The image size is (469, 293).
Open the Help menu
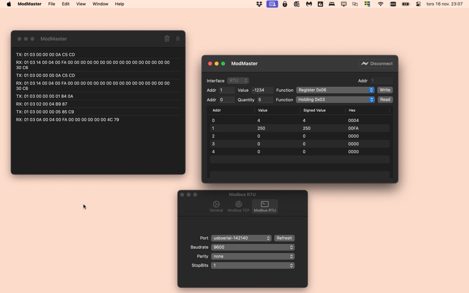[x=119, y=4]
